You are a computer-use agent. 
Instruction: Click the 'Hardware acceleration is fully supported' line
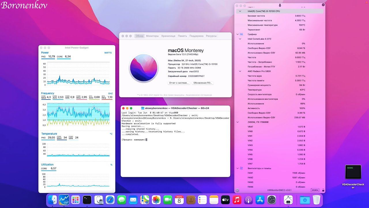[x=148, y=124]
